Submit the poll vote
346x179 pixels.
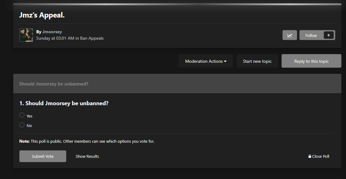(43, 156)
